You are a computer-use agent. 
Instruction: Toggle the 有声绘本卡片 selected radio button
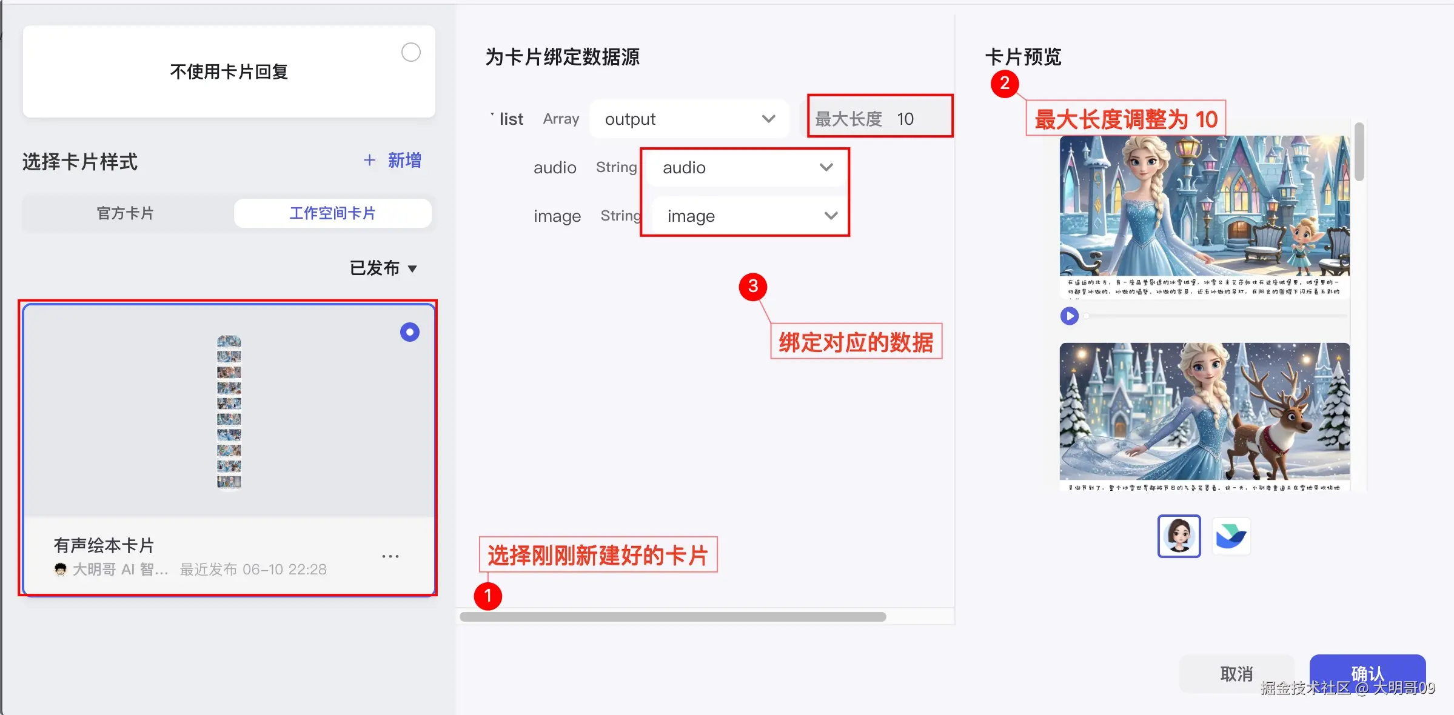click(x=409, y=332)
